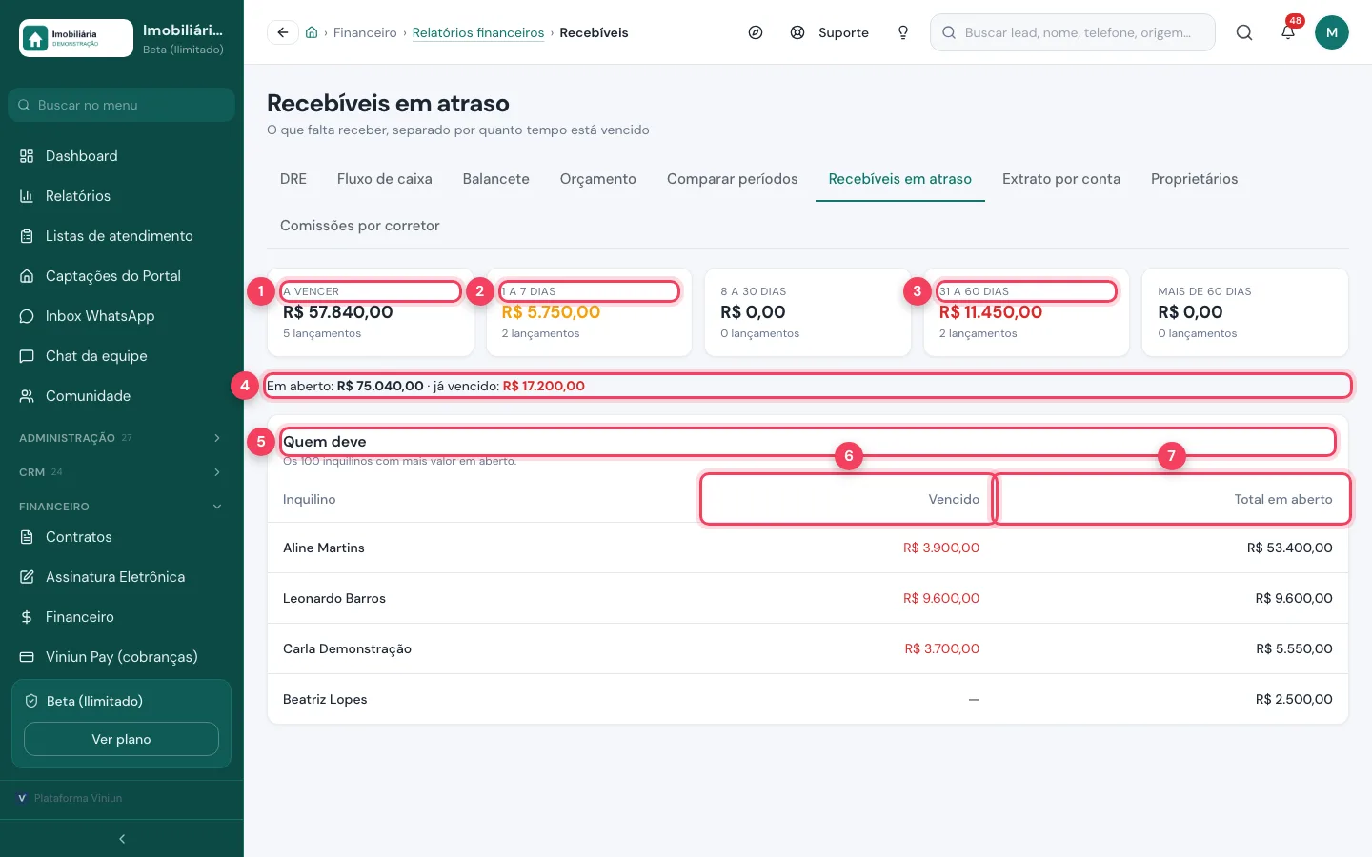Click Suporte in the header
This screenshot has width=1372, height=857.
point(830,32)
